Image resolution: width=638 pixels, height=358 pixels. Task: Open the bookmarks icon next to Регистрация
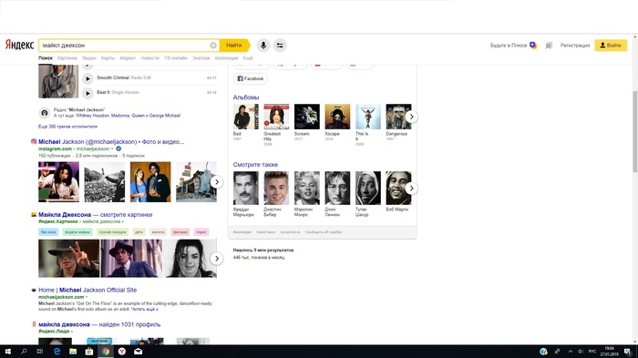[x=549, y=46]
